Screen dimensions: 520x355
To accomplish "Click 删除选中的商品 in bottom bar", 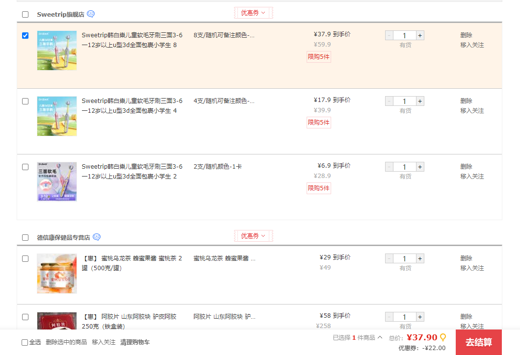I will tap(66, 342).
